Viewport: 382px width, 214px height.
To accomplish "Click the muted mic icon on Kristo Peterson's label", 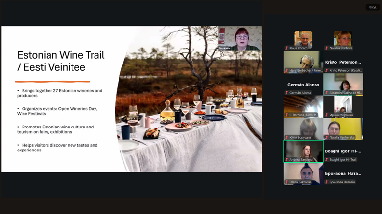I will point(327,70).
